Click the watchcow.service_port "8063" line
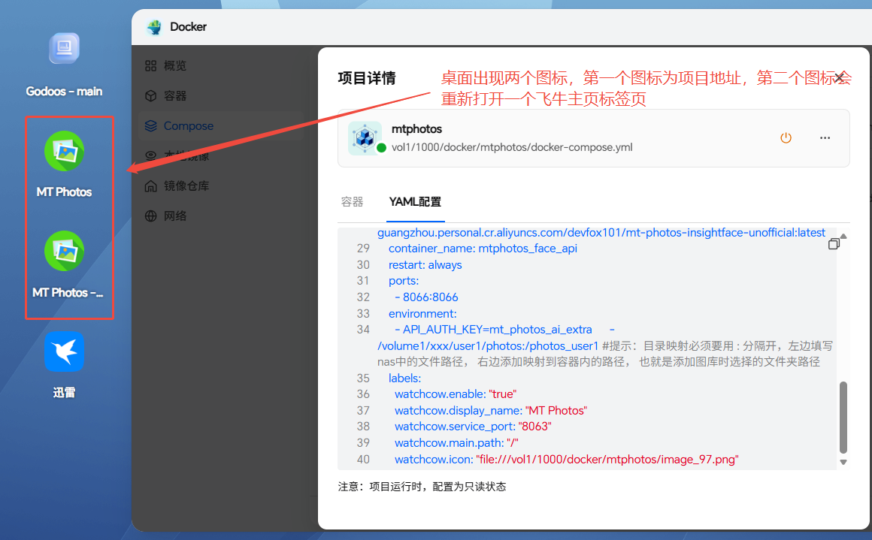 point(473,427)
